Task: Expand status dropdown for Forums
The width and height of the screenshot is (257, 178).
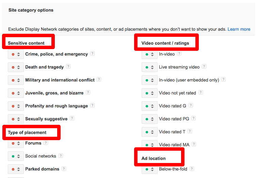Action: click(x=16, y=144)
